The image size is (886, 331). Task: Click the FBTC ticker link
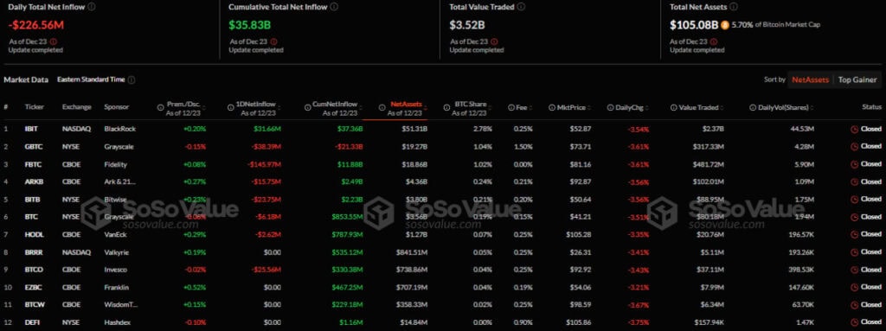pos(32,164)
